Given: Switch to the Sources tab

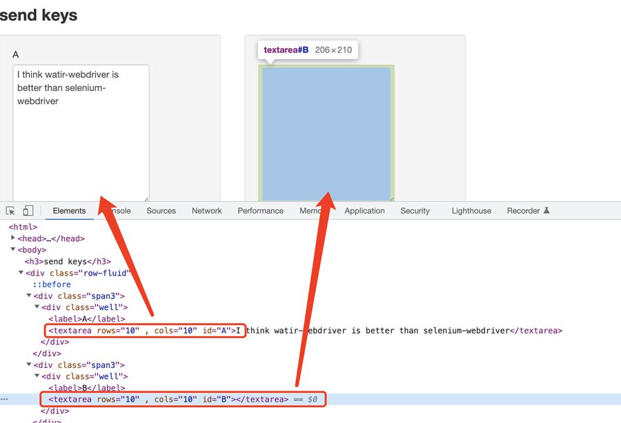Looking at the screenshot, I should [x=161, y=211].
